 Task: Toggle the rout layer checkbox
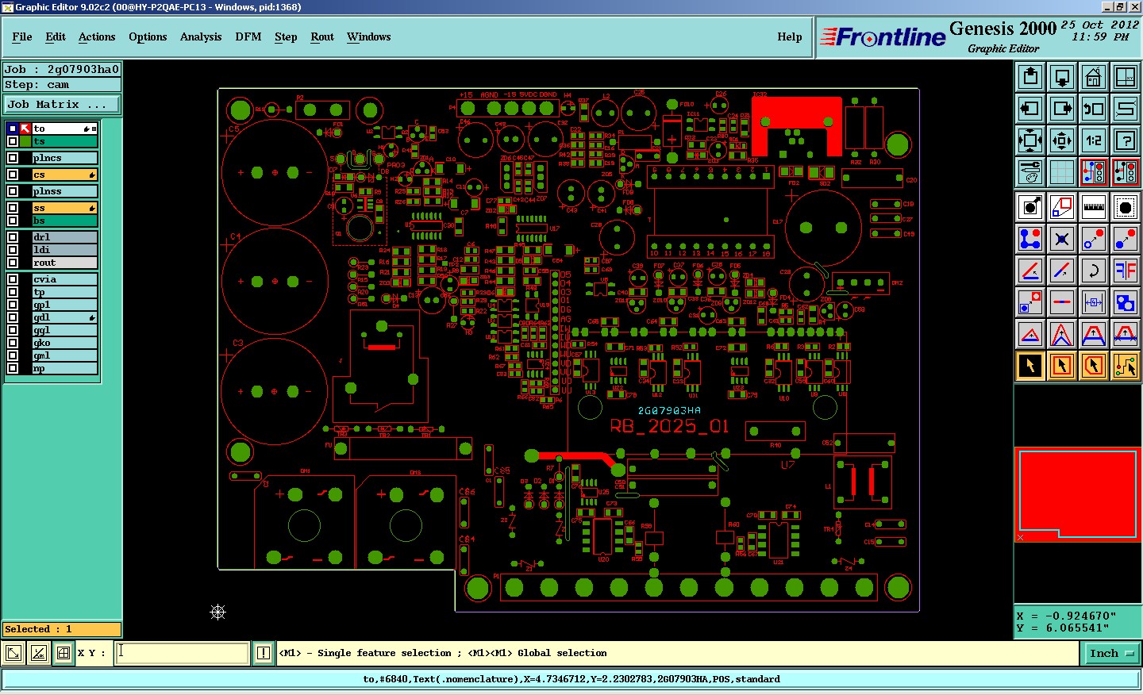click(x=13, y=263)
